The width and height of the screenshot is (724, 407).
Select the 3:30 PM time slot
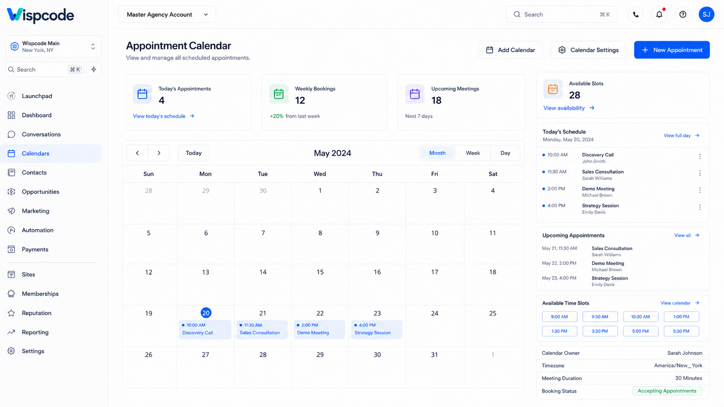pos(600,331)
